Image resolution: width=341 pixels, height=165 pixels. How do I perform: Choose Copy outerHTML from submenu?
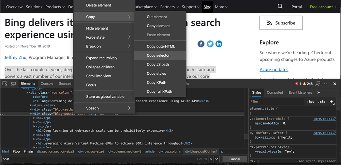(x=160, y=46)
